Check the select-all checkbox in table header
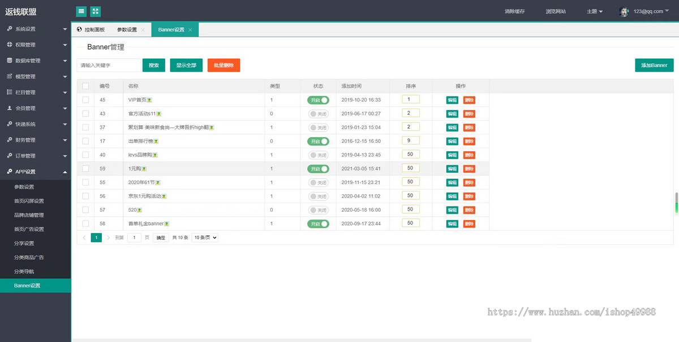This screenshot has height=342, width=679. [x=86, y=86]
